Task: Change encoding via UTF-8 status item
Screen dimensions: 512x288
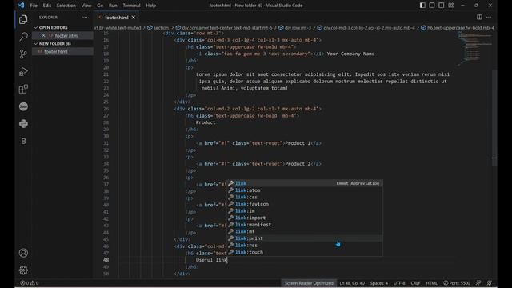Action: click(399, 283)
